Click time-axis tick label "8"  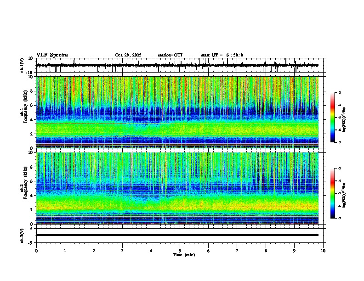(266, 251)
